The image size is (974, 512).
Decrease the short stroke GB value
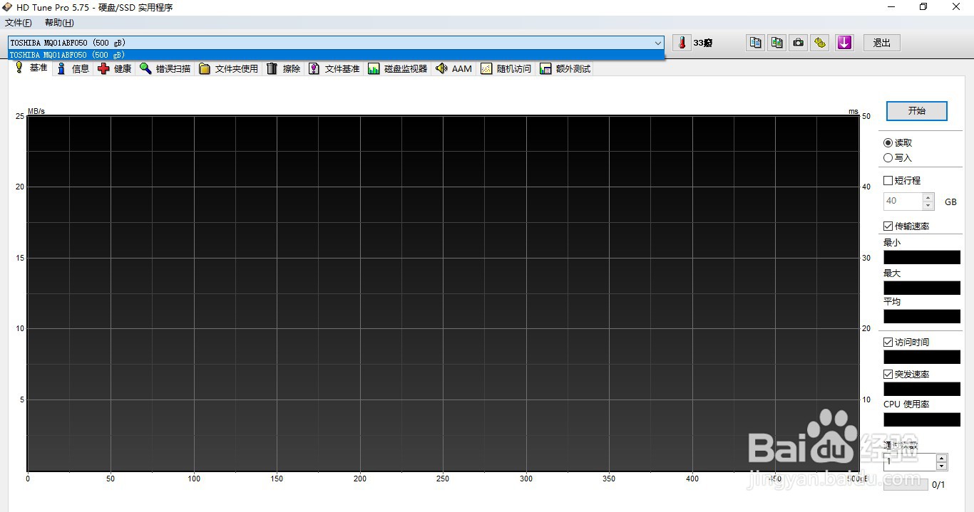(x=928, y=206)
